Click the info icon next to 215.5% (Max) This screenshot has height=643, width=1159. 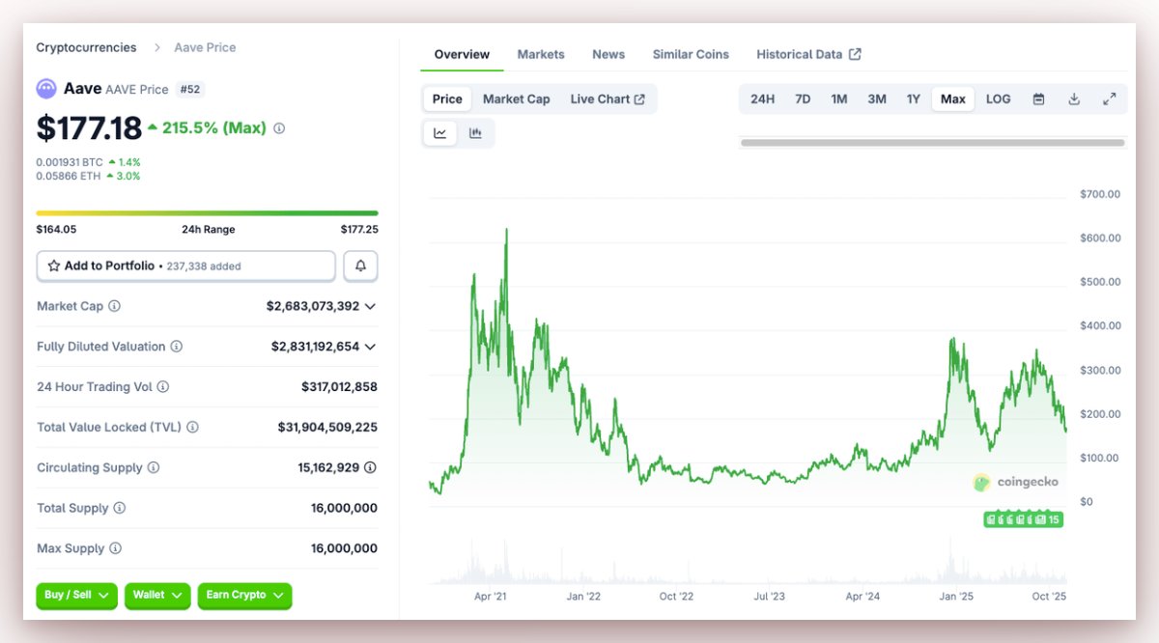point(279,127)
